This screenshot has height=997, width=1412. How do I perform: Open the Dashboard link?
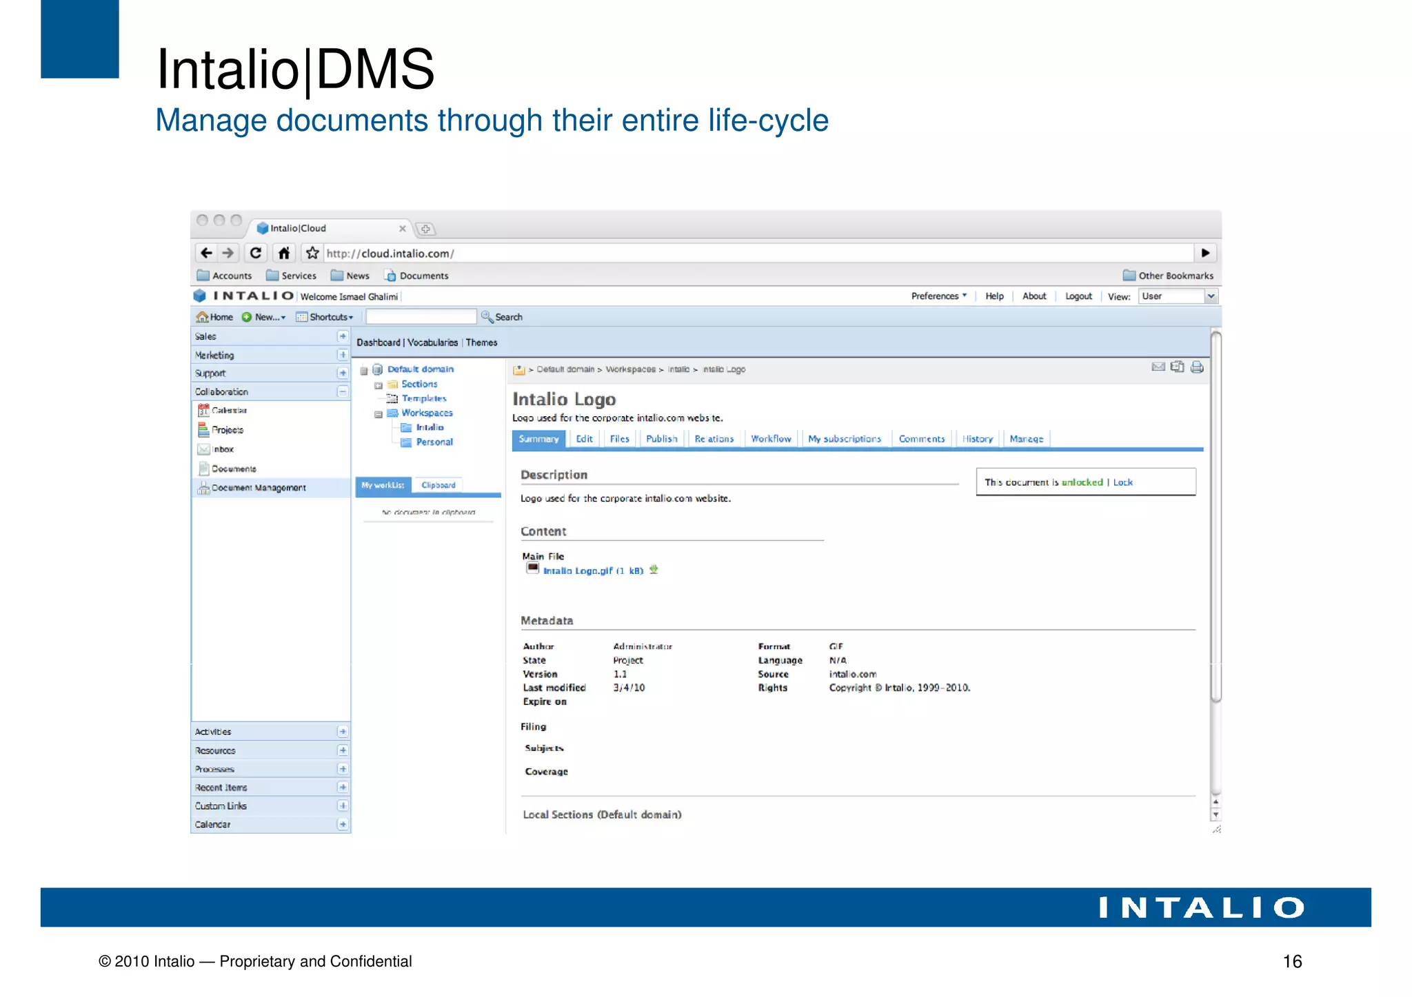coord(378,342)
